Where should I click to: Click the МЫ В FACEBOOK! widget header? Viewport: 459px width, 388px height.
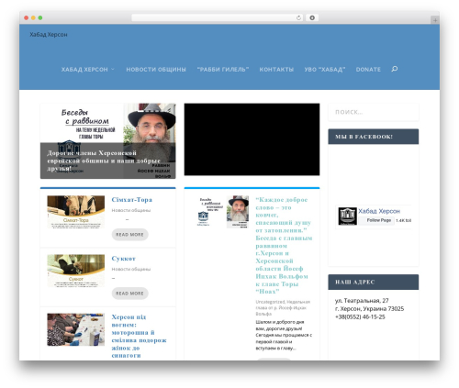[x=374, y=137]
